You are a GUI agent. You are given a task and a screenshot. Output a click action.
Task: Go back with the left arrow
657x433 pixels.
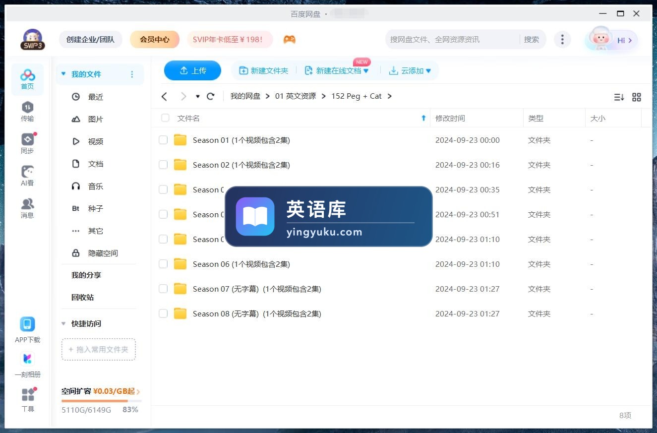pos(165,96)
